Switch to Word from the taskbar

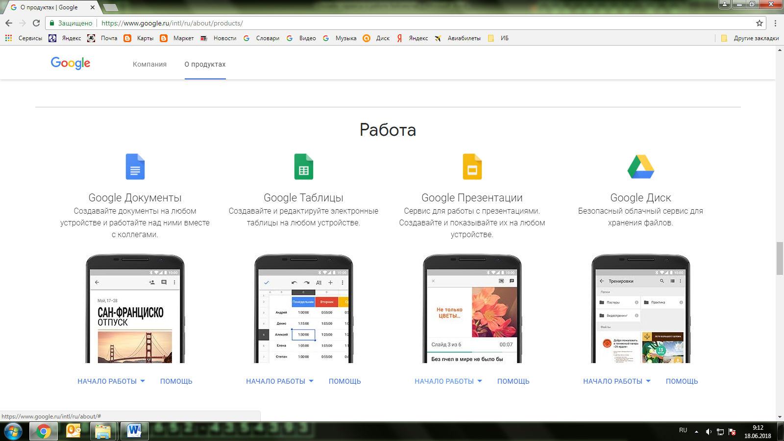pos(134,431)
